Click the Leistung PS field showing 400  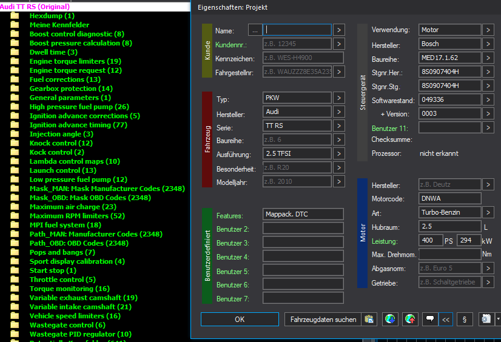431,240
